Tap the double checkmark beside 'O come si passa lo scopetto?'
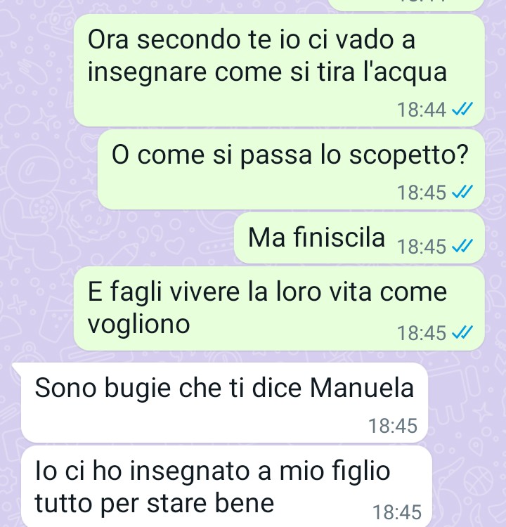The width and height of the screenshot is (506, 527). [x=462, y=193]
